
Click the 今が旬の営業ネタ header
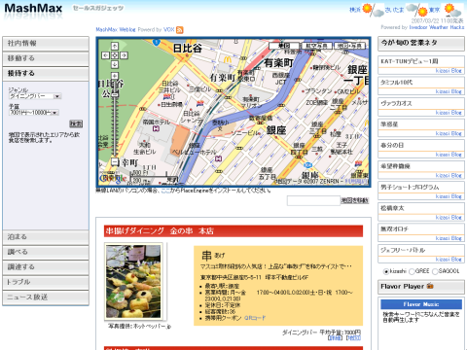click(421, 43)
